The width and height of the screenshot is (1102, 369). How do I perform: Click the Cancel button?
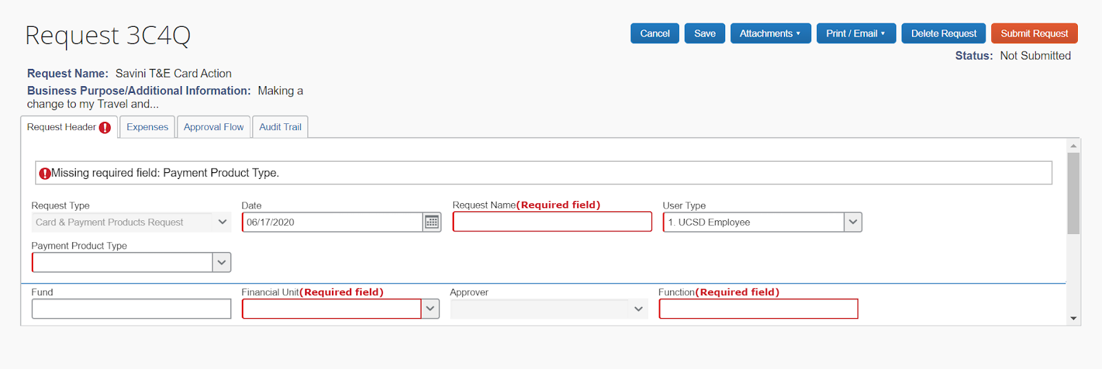click(654, 33)
